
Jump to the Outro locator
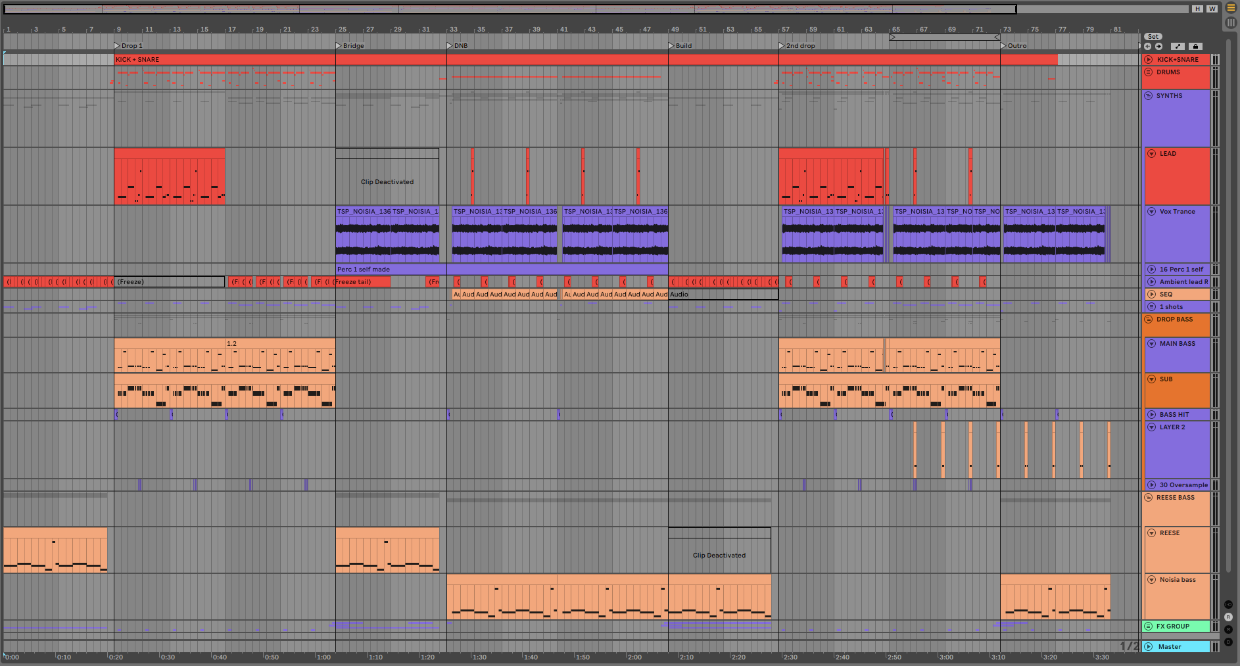1014,46
